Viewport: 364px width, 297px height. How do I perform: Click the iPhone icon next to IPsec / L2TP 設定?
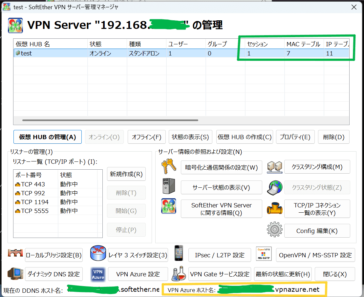[179, 254]
